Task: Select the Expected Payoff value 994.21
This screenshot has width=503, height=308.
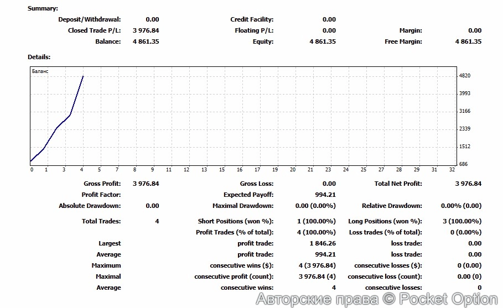Action: tap(325, 195)
